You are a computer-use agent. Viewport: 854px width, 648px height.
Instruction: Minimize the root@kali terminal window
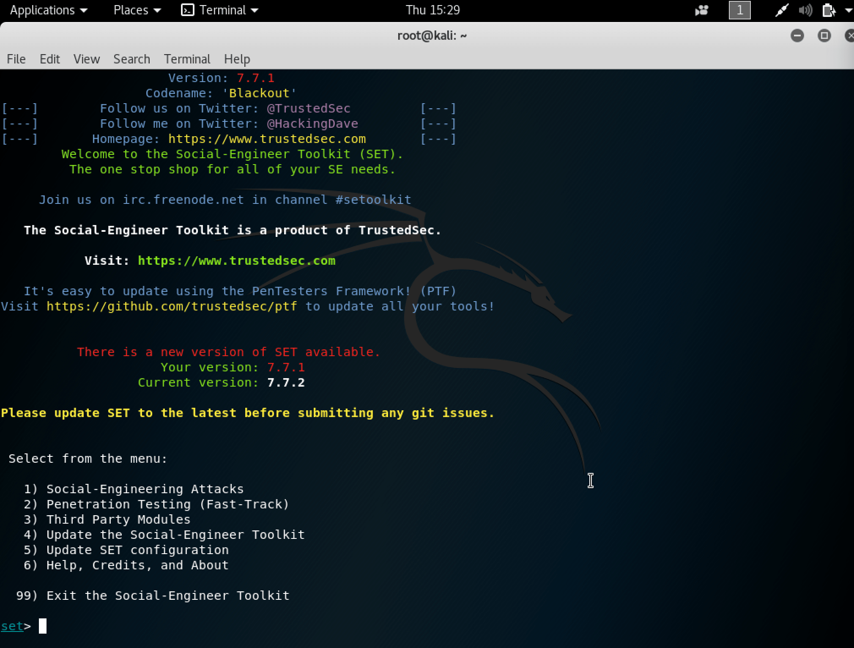click(797, 36)
